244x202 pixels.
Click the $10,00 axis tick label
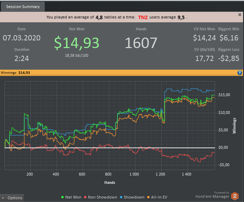(x=224, y=112)
